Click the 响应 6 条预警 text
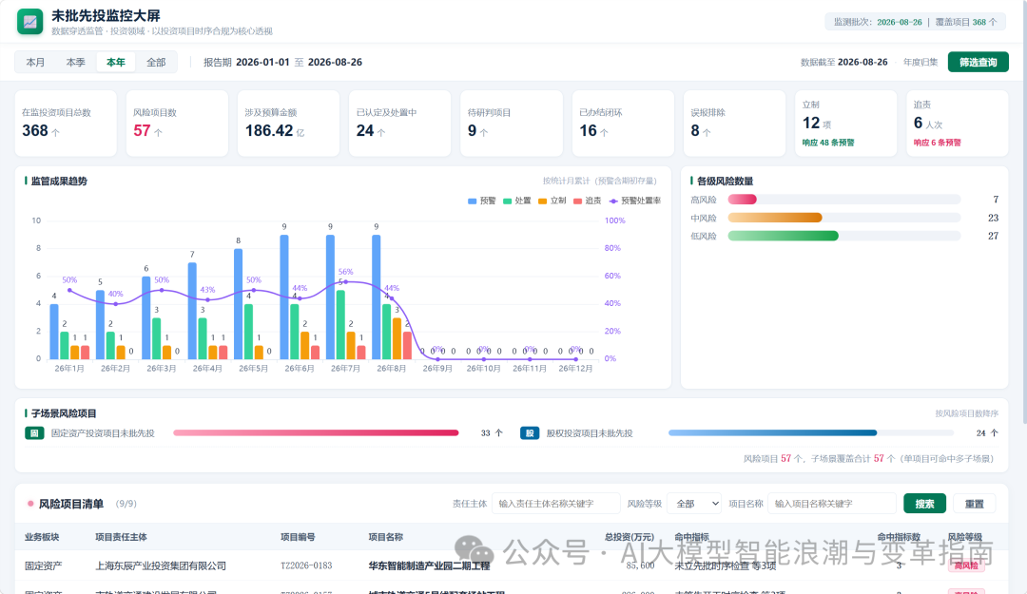 938,143
